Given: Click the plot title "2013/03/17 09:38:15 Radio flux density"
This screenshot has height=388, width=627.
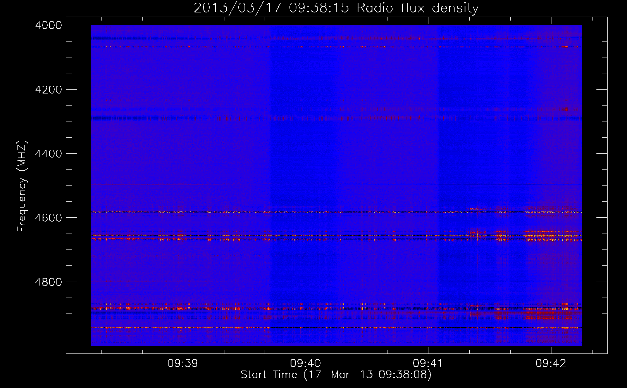Looking at the screenshot, I should click(336, 8).
